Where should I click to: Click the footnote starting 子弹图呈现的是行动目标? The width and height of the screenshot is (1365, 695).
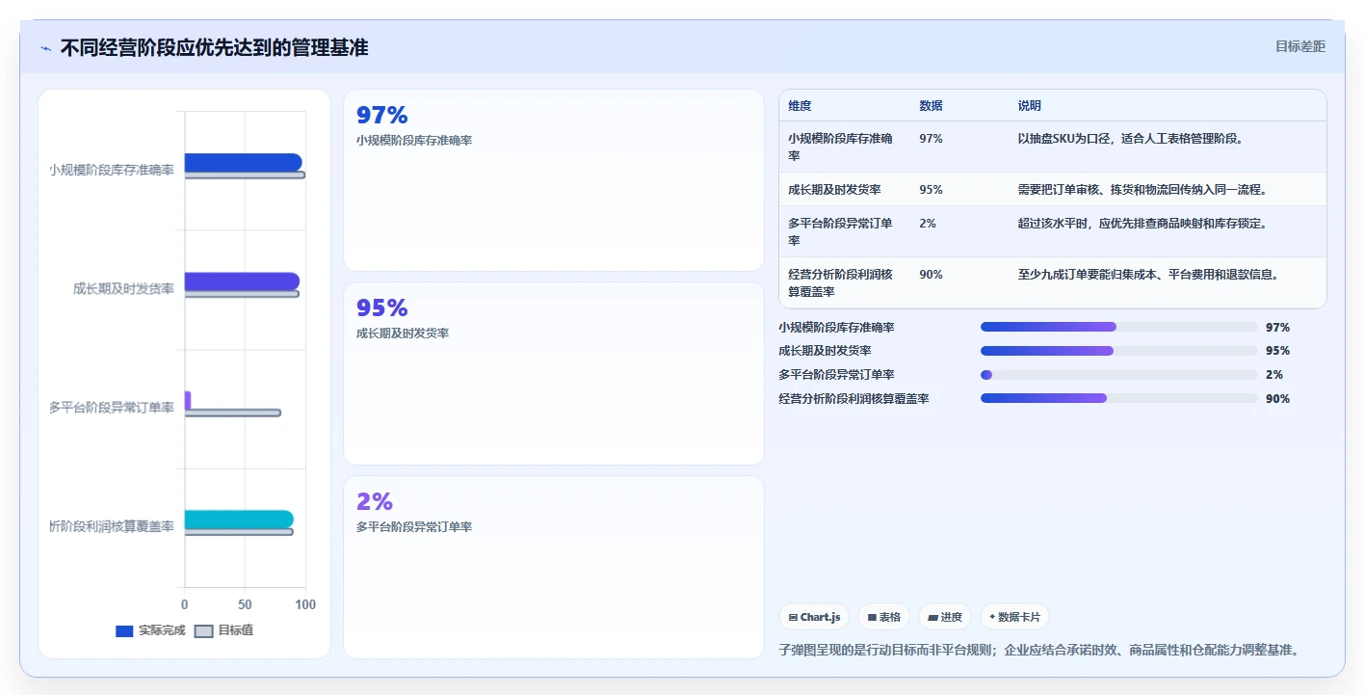(1039, 650)
